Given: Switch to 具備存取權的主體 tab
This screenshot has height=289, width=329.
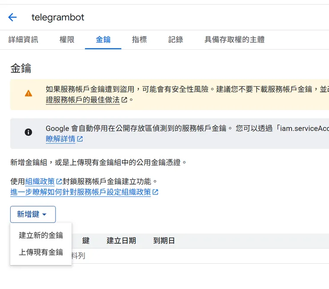Looking at the screenshot, I should [x=234, y=40].
